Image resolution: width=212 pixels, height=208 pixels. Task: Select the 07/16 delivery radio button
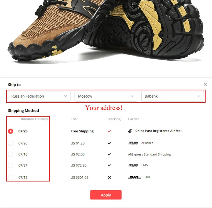click(x=10, y=154)
